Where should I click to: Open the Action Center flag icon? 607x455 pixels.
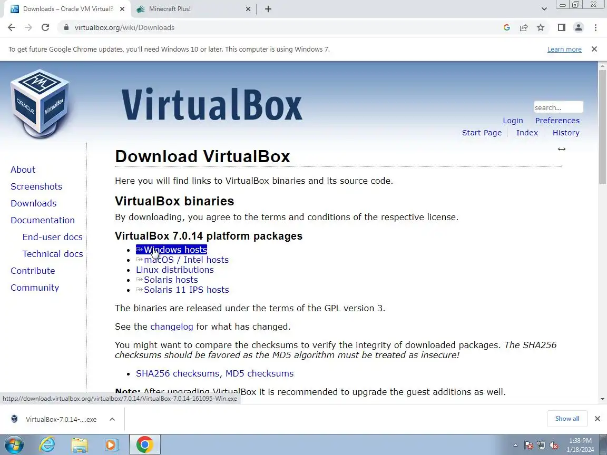(x=528, y=446)
